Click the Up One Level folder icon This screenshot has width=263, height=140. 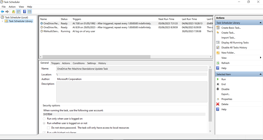(x=13, y=12)
